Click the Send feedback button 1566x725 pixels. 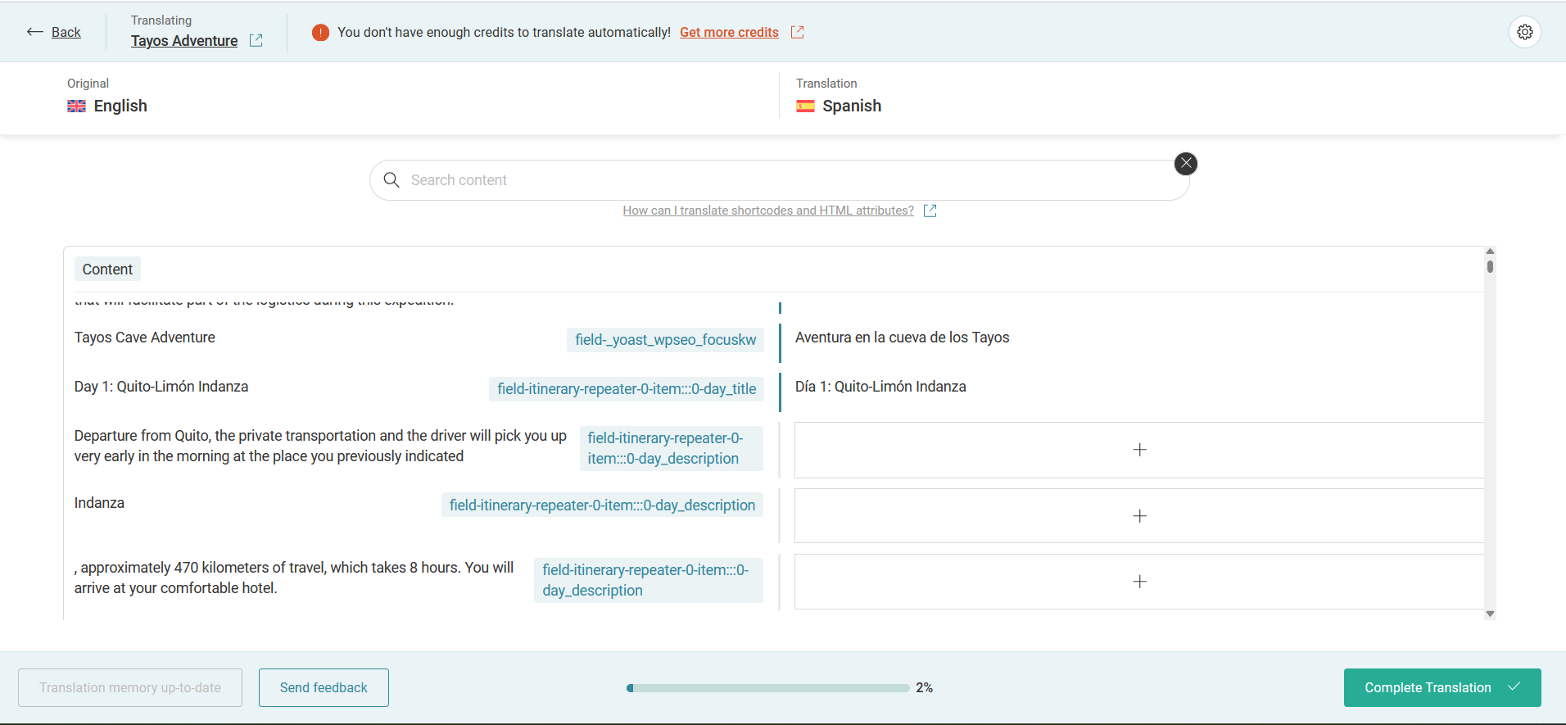[324, 688]
